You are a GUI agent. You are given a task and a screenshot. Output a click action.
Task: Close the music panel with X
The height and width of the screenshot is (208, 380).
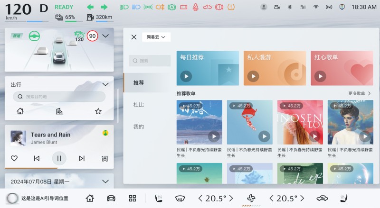point(134,37)
